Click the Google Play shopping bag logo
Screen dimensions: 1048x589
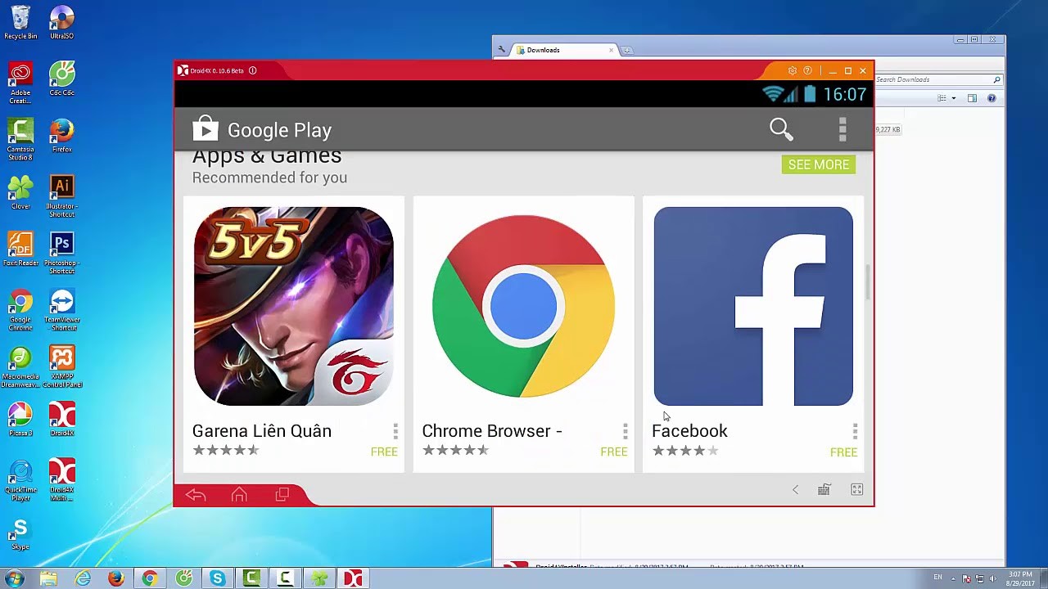coord(205,128)
